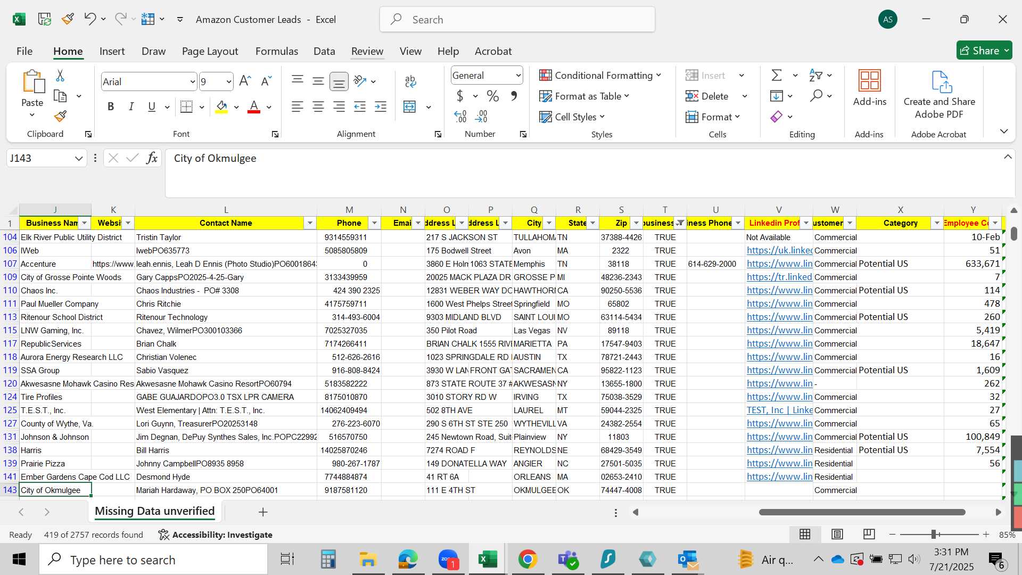Screen dimensions: 1022x575
Task: Open Cell Styles menu
Action: coord(572,117)
